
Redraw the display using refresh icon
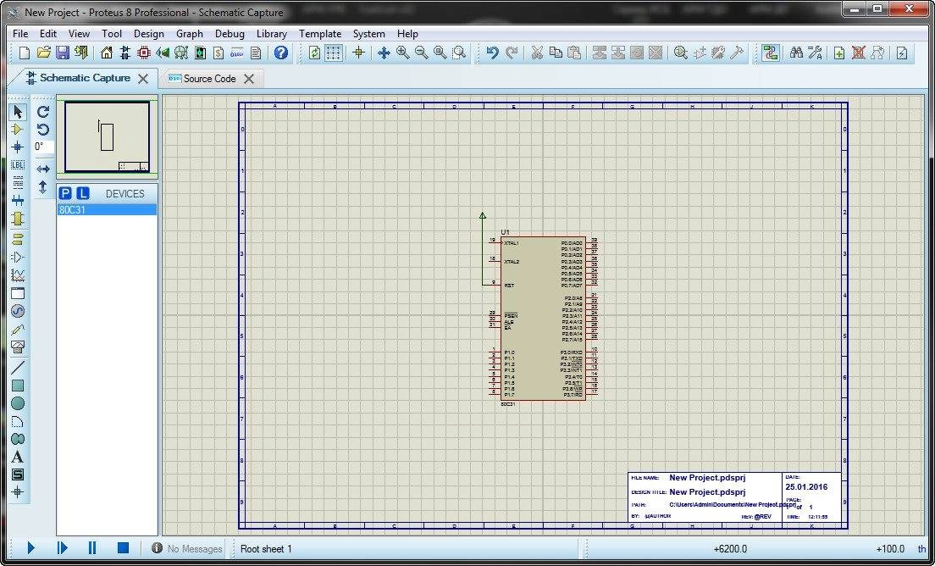pos(314,53)
